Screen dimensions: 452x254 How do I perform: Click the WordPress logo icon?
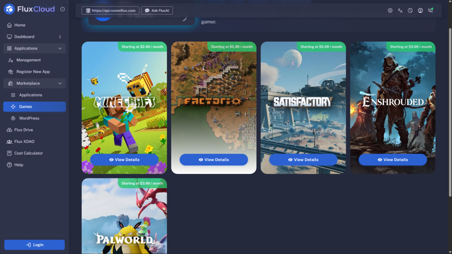[x=13, y=118]
